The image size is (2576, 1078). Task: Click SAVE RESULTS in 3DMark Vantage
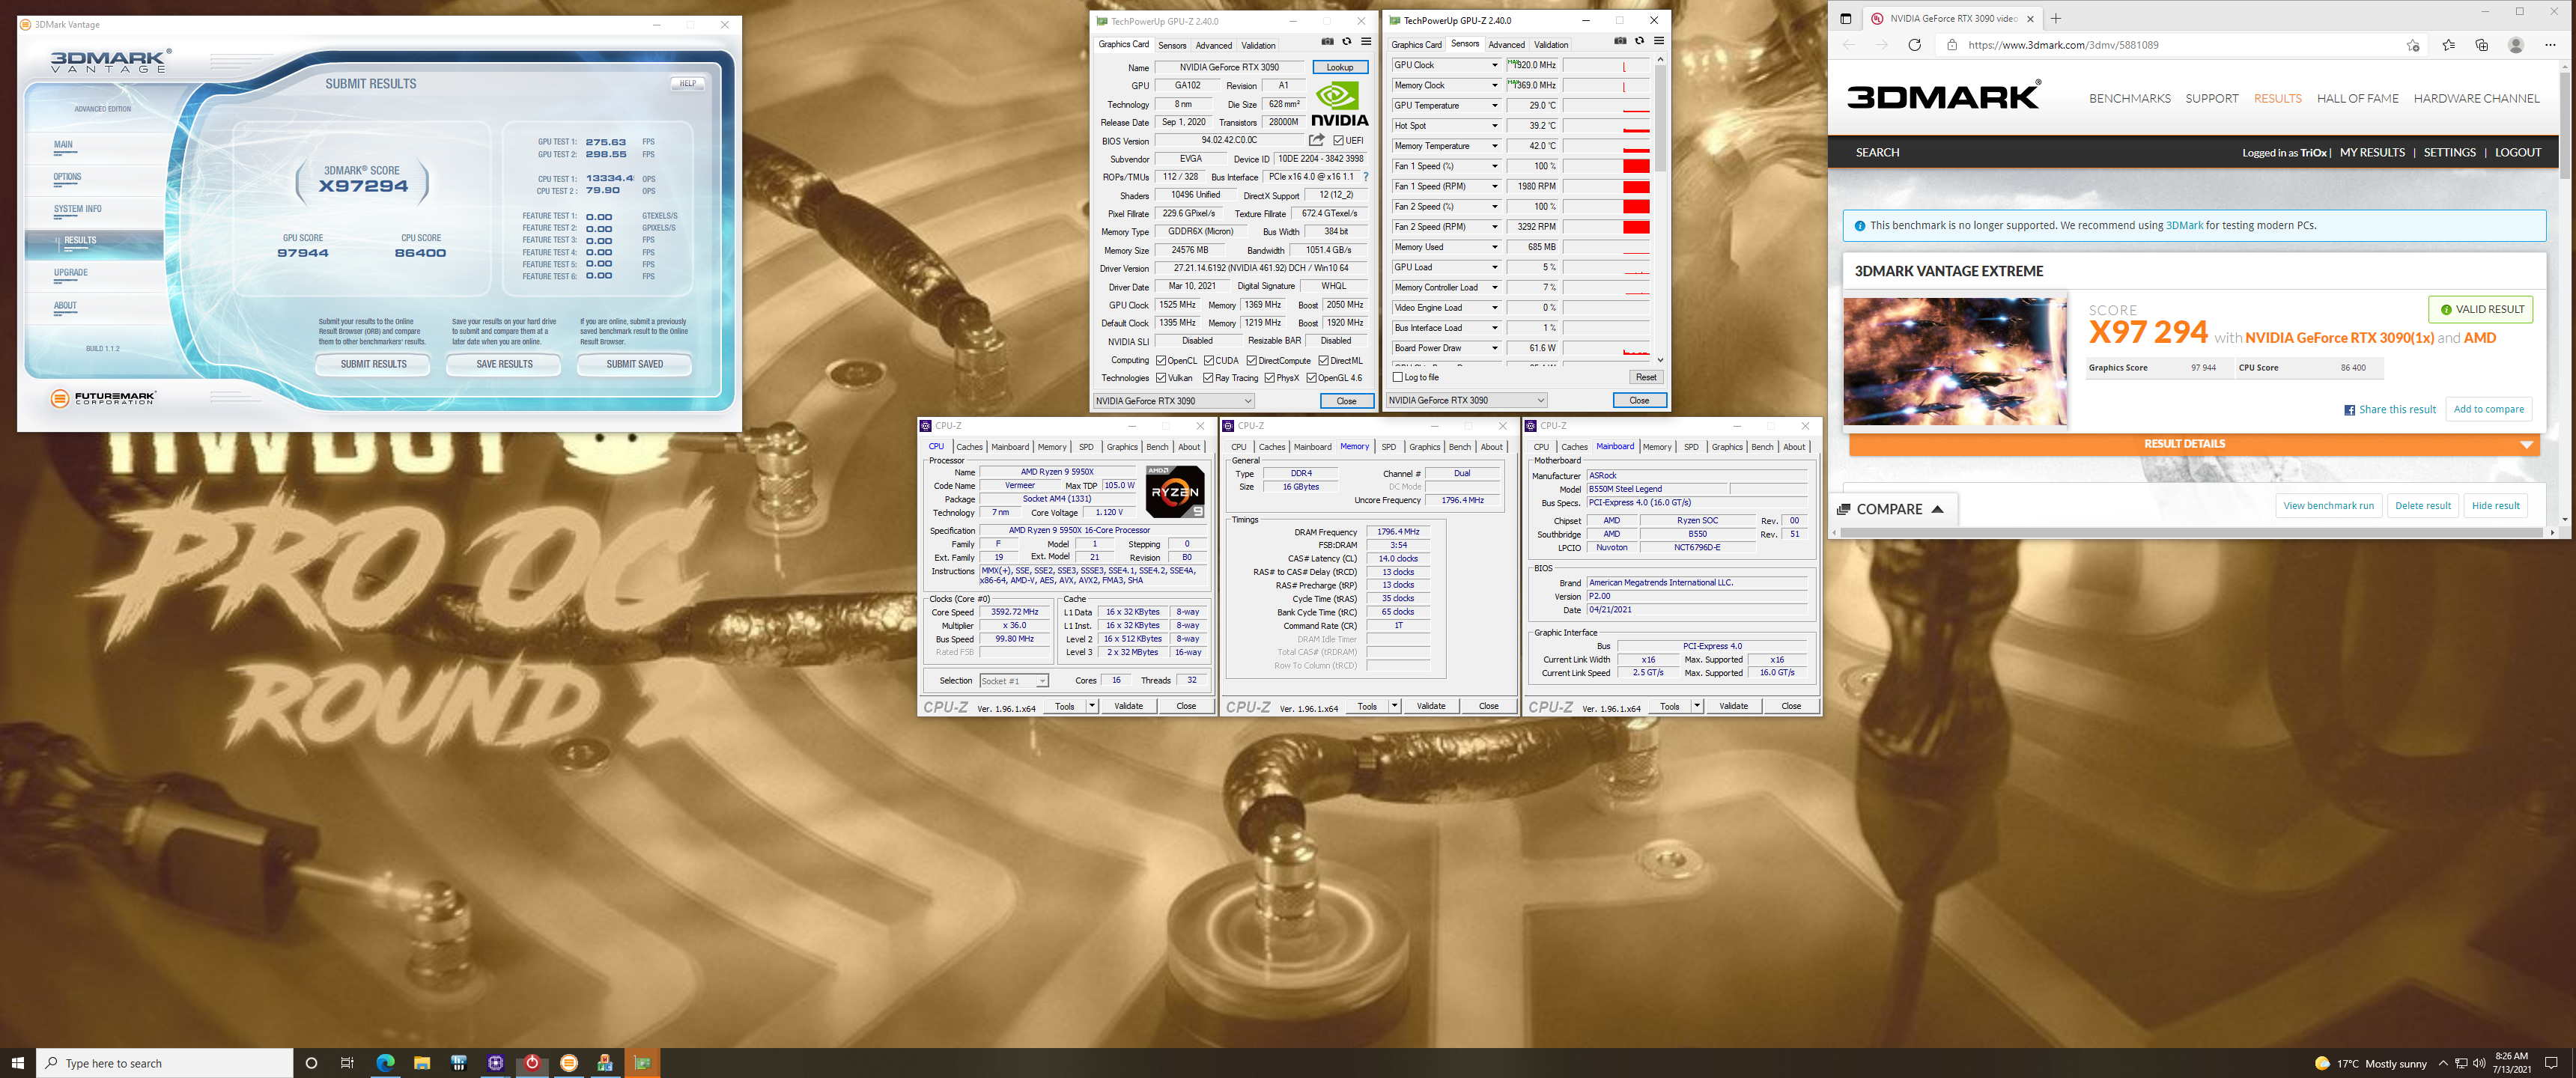click(504, 364)
